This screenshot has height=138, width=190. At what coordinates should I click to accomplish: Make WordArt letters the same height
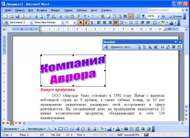(x=162, y=47)
